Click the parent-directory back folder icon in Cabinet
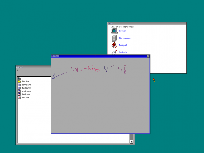Image resolution: width=204 pixels, height=153 pixels. point(19,78)
